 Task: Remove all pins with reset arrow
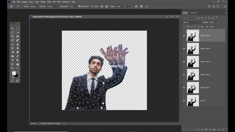[x=136, y=7]
